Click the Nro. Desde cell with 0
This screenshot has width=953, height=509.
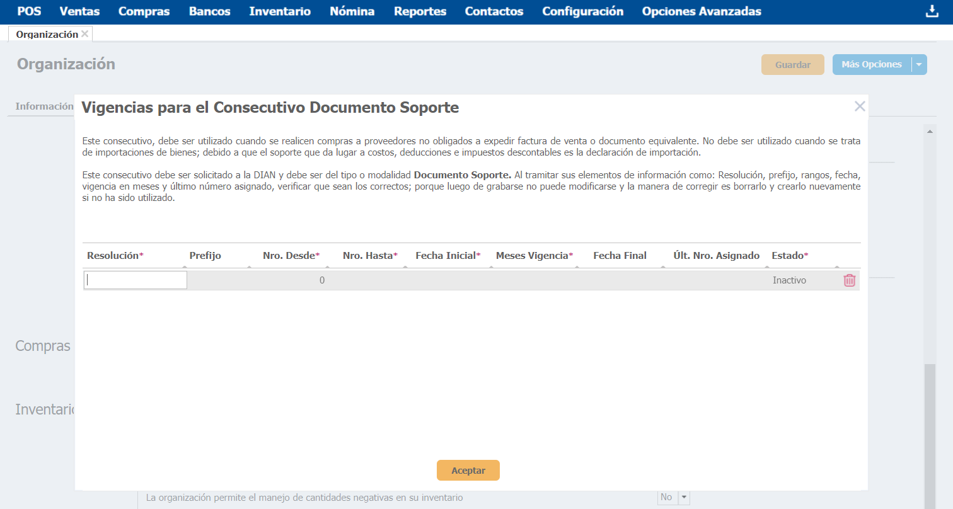click(x=296, y=280)
